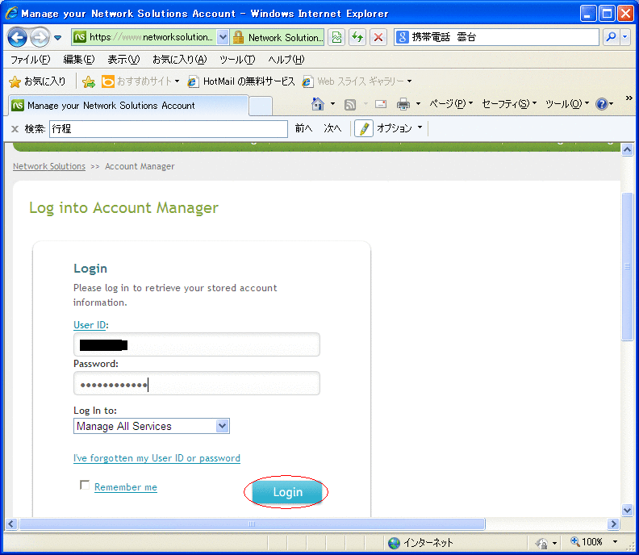The height and width of the screenshot is (555, 639).
Task: Open the ヘルプ(H) menu
Action: pos(286,60)
